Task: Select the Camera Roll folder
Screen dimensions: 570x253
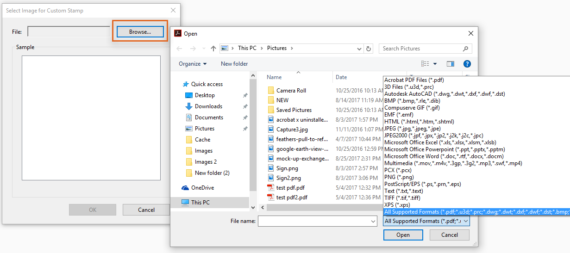Action: (291, 91)
